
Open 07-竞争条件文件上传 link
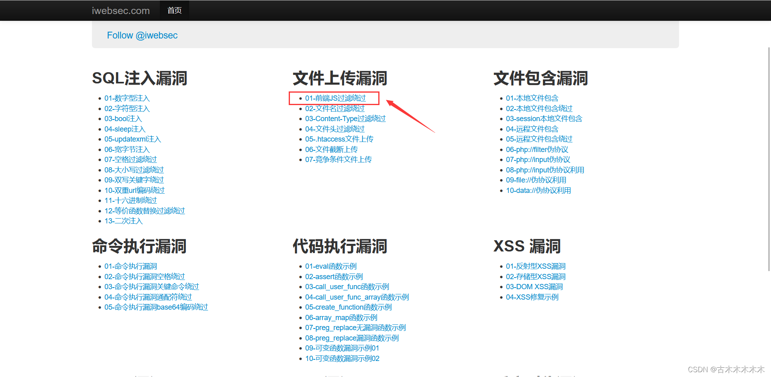click(x=338, y=159)
